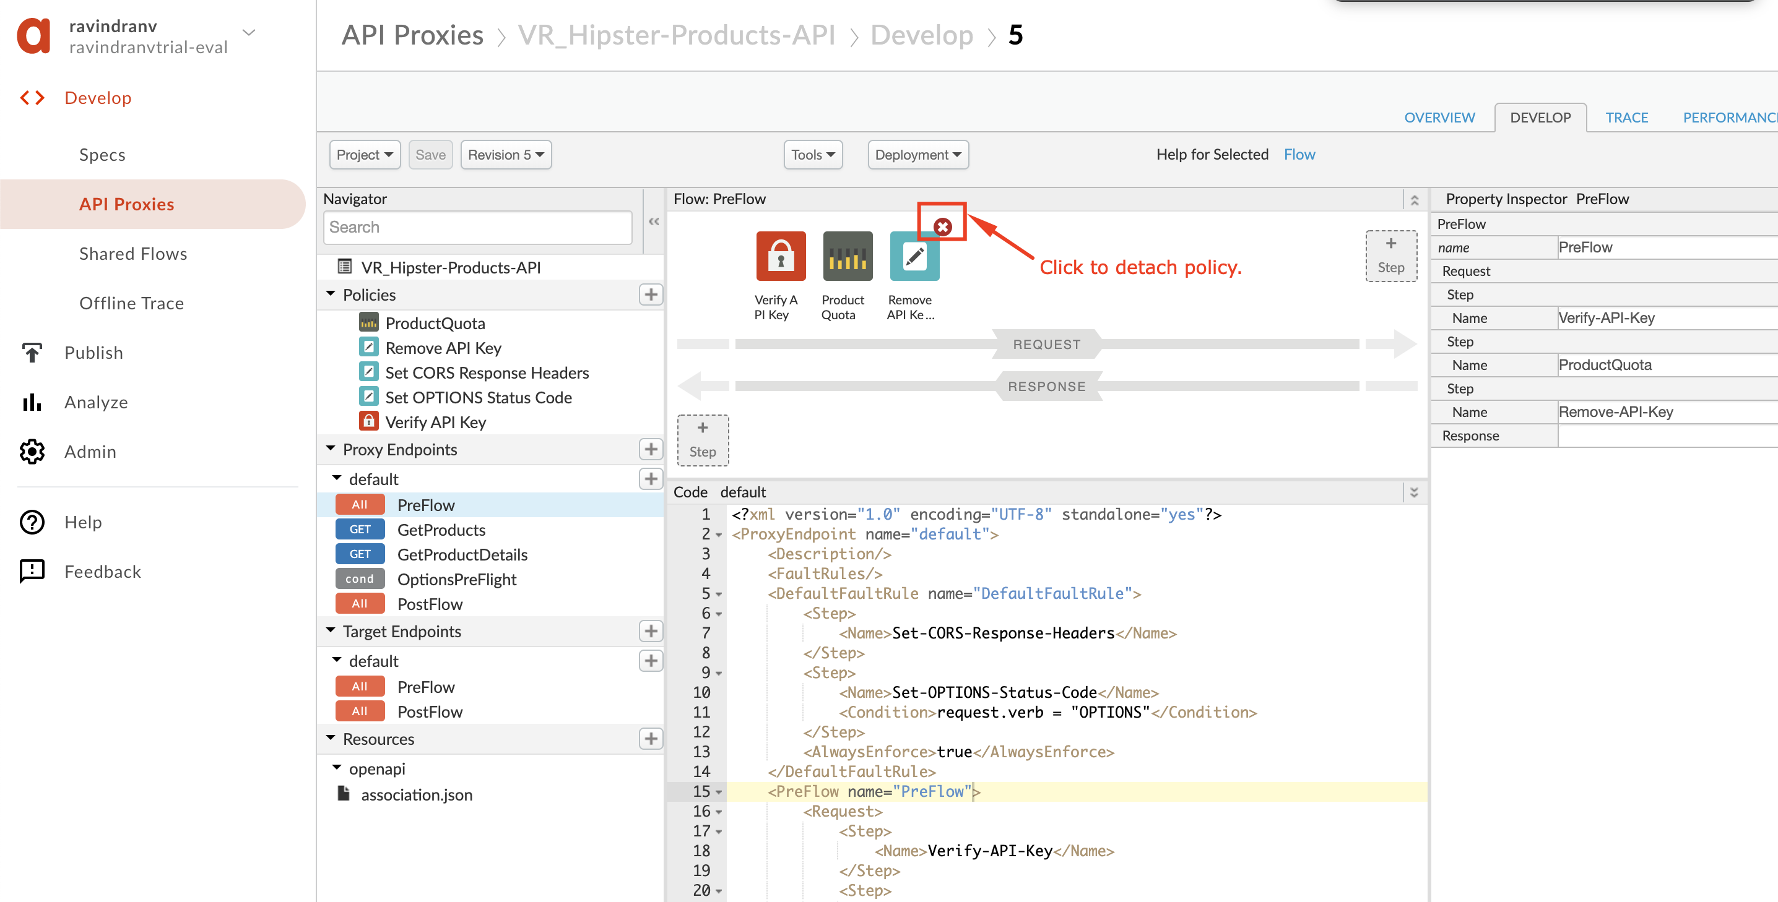The height and width of the screenshot is (902, 1778).
Task: Go to VR_Hipster-Products-API breadcrumb
Action: click(x=677, y=35)
